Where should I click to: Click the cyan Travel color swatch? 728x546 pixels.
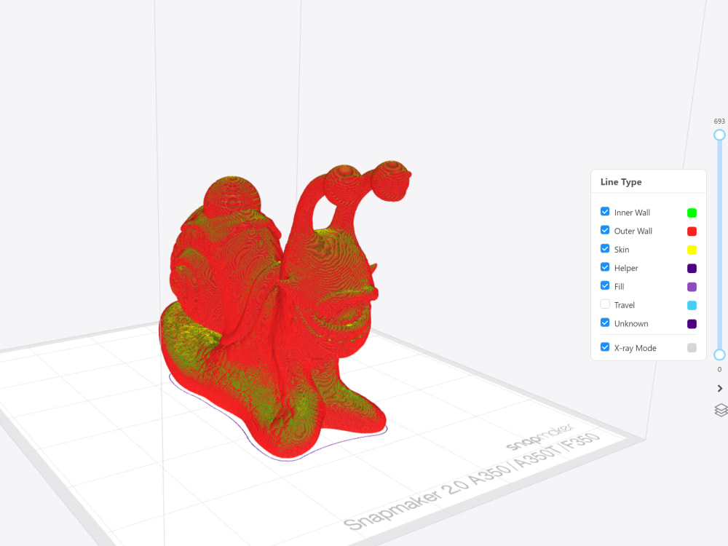click(692, 306)
